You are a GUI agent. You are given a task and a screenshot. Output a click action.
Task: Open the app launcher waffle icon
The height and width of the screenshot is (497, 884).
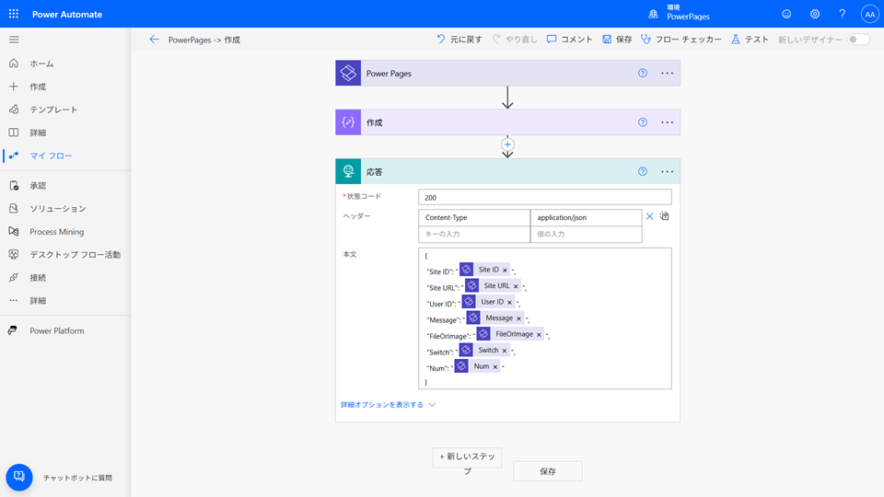(14, 15)
